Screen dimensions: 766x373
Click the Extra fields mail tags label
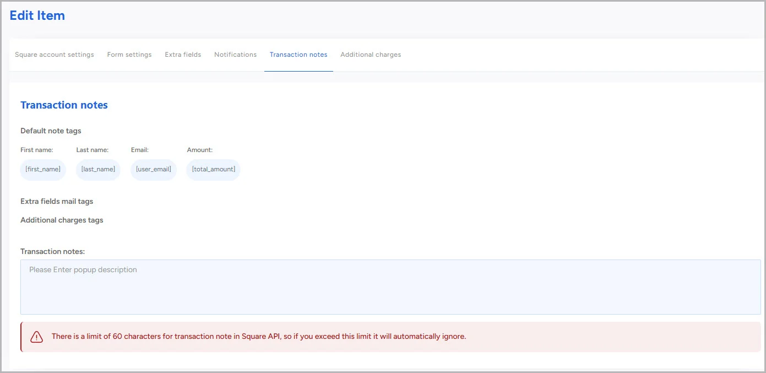[57, 201]
